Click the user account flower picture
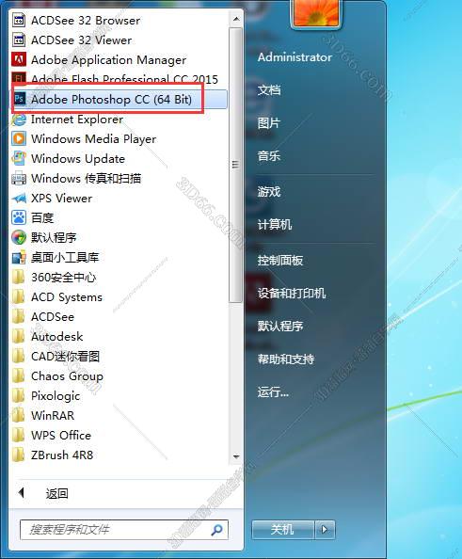Image resolution: width=462 pixels, height=559 pixels. pyautogui.click(x=316, y=12)
